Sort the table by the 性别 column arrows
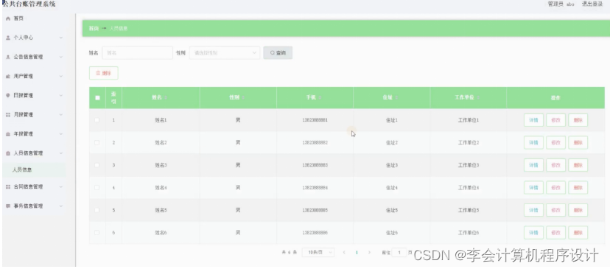Viewport: 610px width, 269px height. pos(243,98)
